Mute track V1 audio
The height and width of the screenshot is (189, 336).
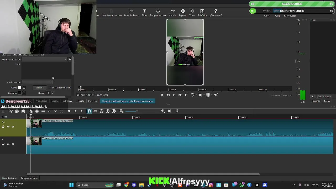tap(8, 144)
